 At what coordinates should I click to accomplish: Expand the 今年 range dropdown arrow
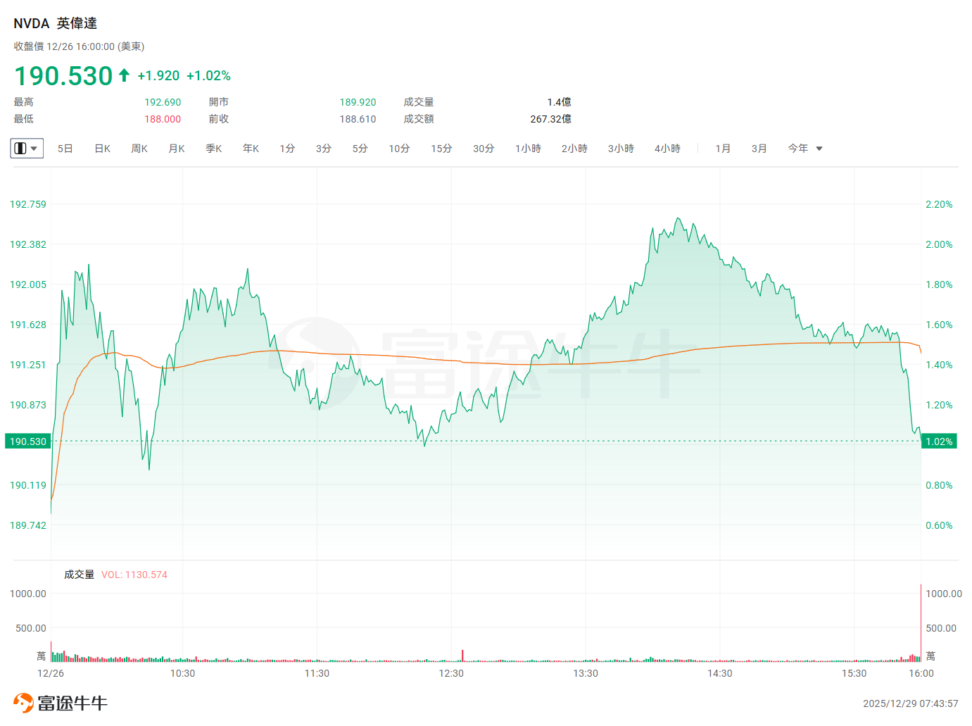coord(819,149)
